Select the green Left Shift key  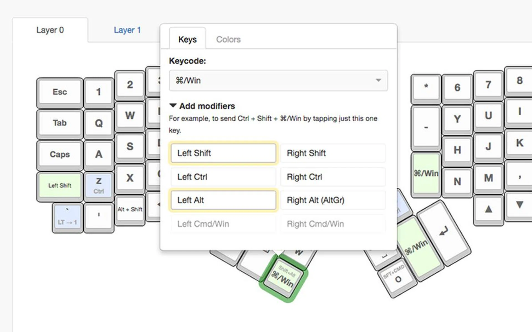(60, 185)
